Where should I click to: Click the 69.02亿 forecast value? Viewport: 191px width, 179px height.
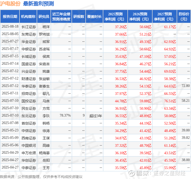170,71
